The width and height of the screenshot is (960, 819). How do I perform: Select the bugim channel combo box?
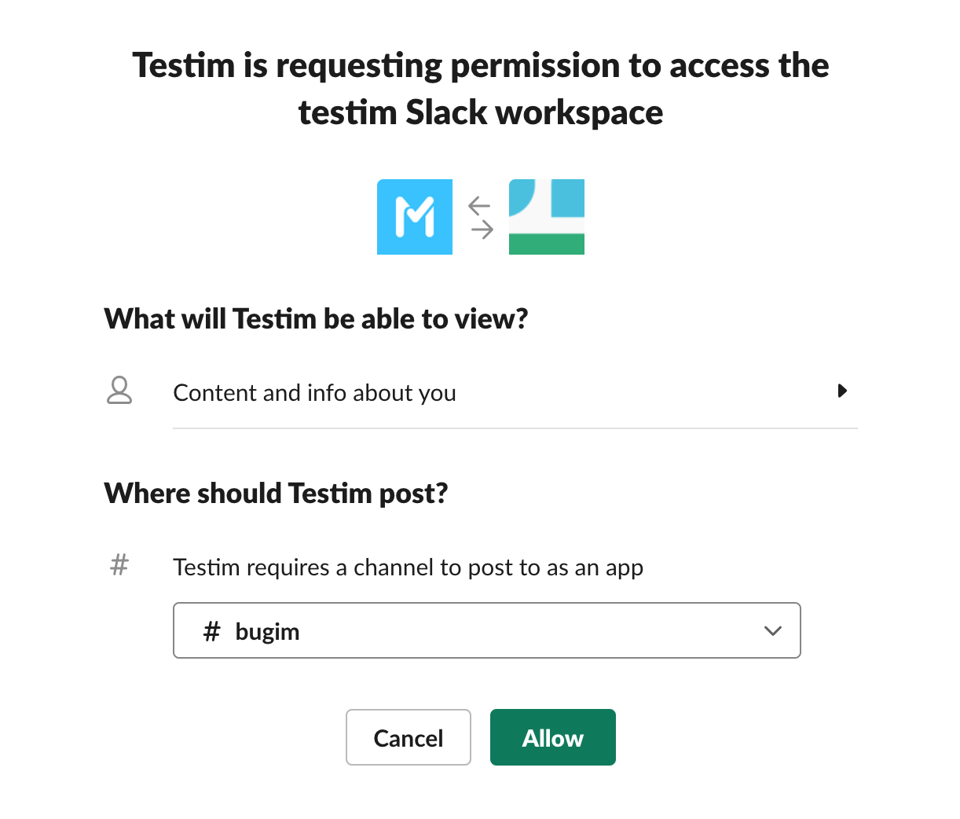tap(487, 630)
